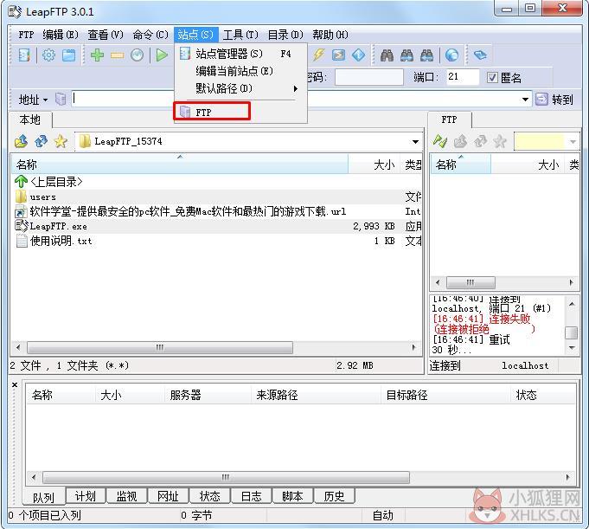Click the orange arrow box toolbar icon
The width and height of the screenshot is (589, 529).
coord(338,55)
